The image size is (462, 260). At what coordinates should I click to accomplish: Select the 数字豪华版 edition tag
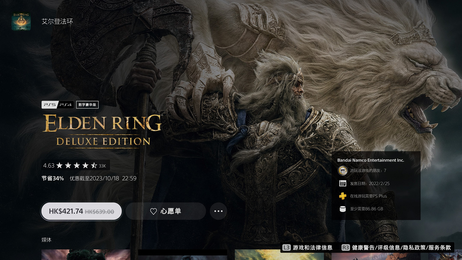coord(87,105)
